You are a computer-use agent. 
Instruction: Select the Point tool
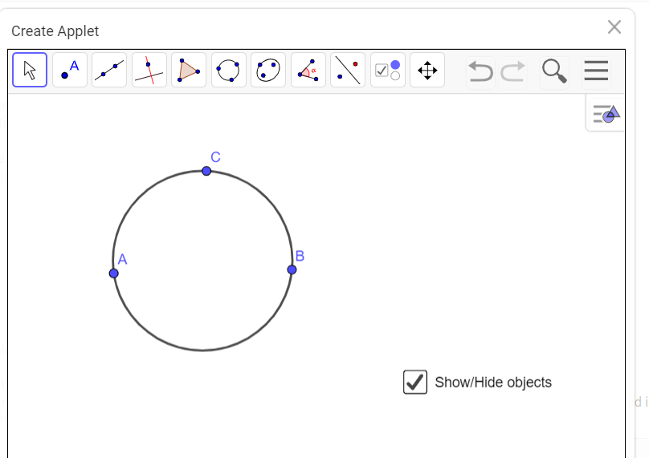pos(70,70)
